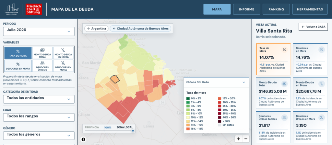Open the Categoría de Entidad dropdown
Viewport: 332px width, 145px height.
pos(39,99)
